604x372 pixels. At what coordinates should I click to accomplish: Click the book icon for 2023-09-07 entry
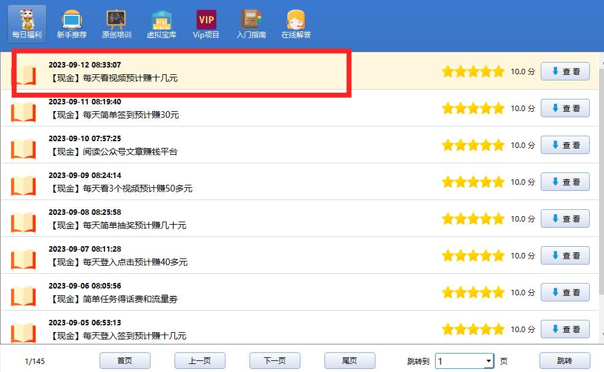[23, 259]
